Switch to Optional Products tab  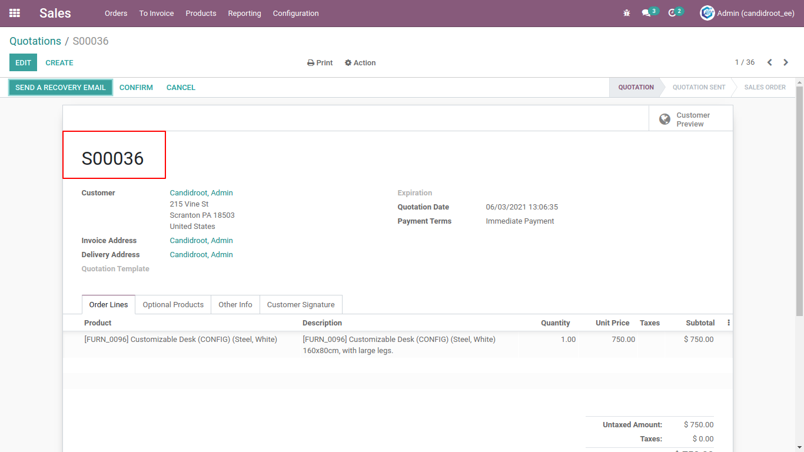point(173,305)
